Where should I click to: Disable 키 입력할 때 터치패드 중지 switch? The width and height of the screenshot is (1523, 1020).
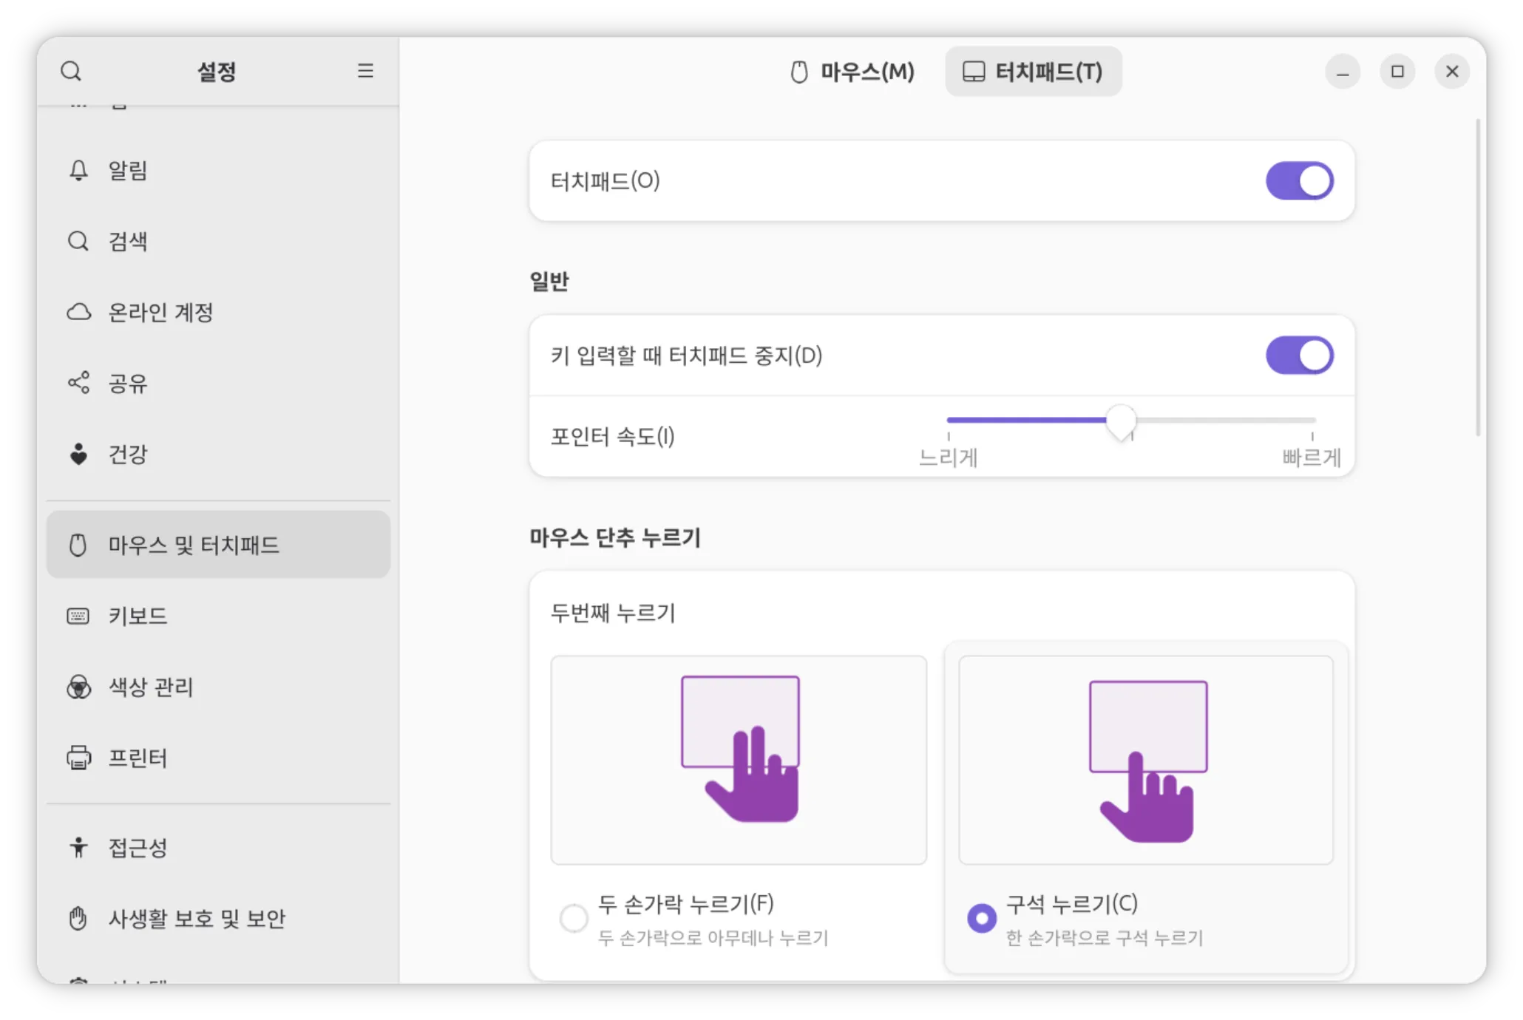[1299, 356]
